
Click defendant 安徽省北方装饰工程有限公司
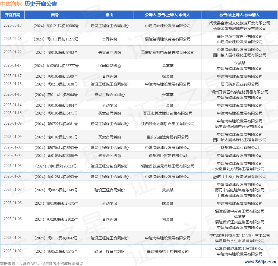click(x=239, y=169)
